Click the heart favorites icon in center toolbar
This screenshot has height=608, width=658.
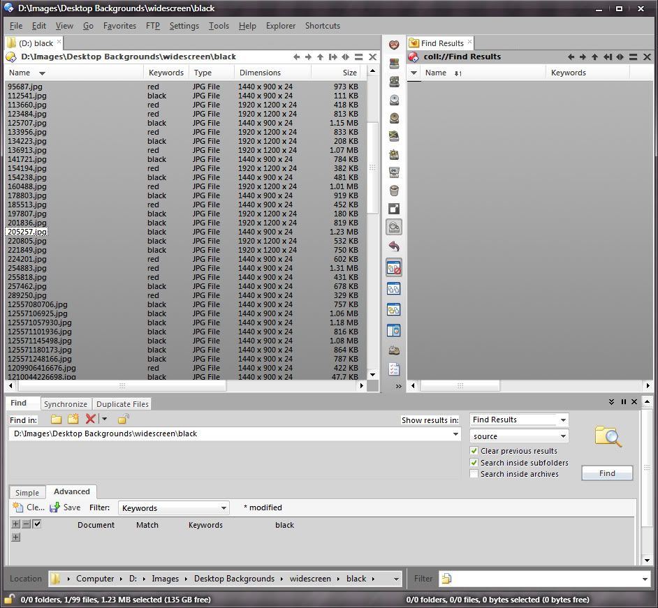[x=394, y=45]
